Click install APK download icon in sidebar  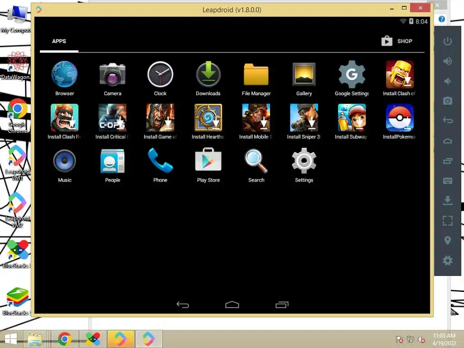(x=447, y=200)
